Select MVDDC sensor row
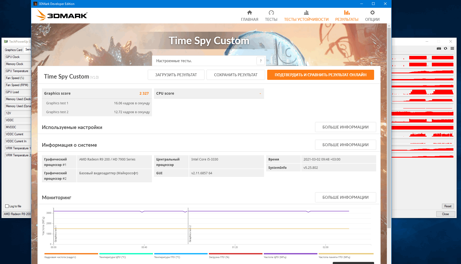The height and width of the screenshot is (264, 461). [x=18, y=127]
